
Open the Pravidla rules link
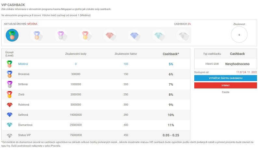(x=226, y=92)
